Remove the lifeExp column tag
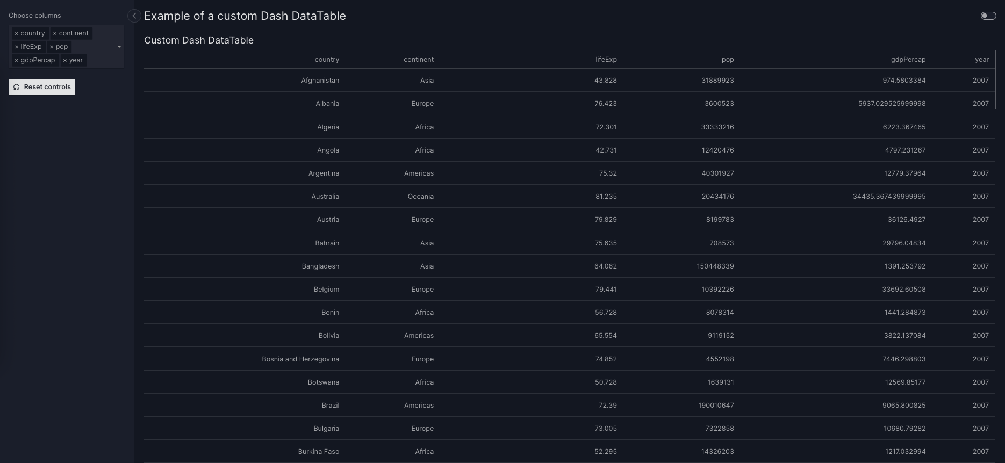Image resolution: width=1005 pixels, height=463 pixels. [x=17, y=47]
